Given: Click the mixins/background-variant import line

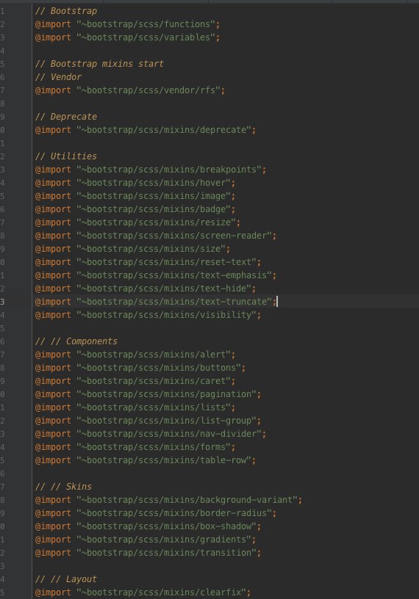Looking at the screenshot, I should tap(169, 500).
